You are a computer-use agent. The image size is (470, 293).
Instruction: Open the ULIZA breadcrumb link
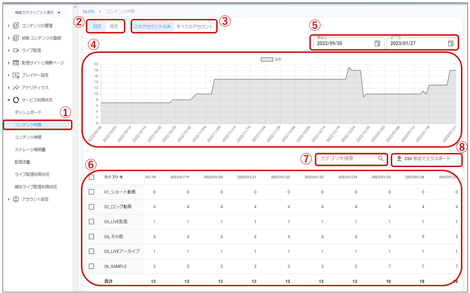click(88, 11)
